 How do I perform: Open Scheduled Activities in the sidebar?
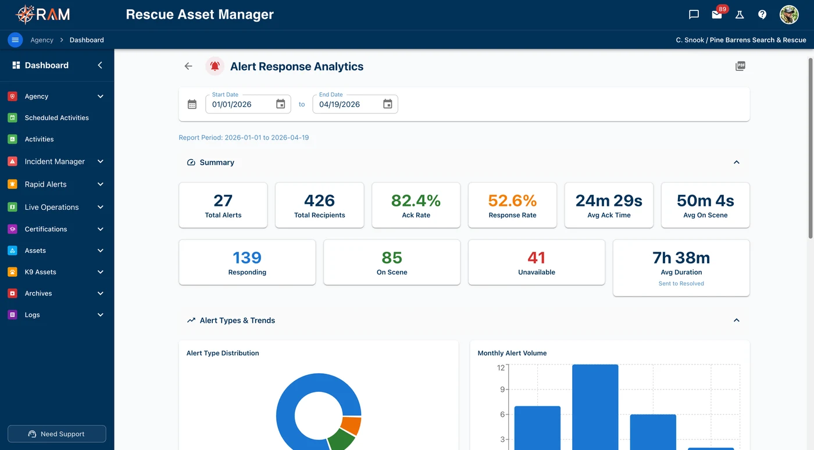click(x=57, y=117)
